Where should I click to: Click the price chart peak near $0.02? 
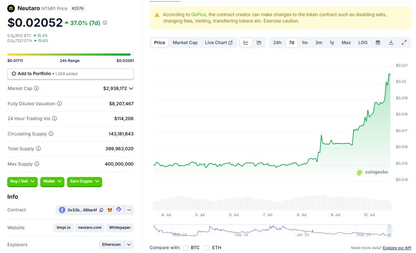click(389, 74)
